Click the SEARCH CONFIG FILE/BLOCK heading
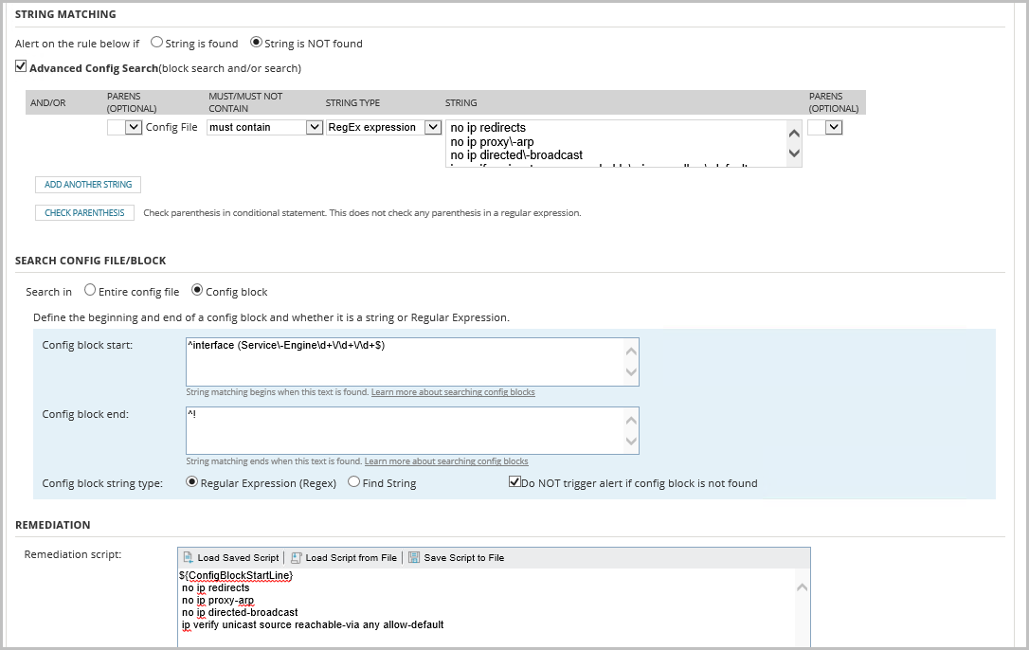 pyautogui.click(x=91, y=261)
